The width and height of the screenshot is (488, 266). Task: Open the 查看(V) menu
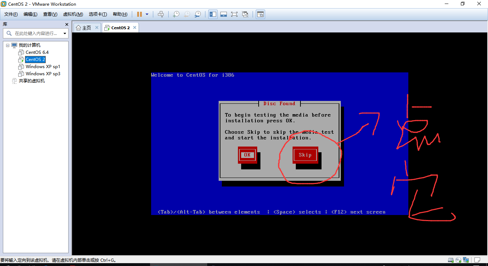tap(50, 14)
